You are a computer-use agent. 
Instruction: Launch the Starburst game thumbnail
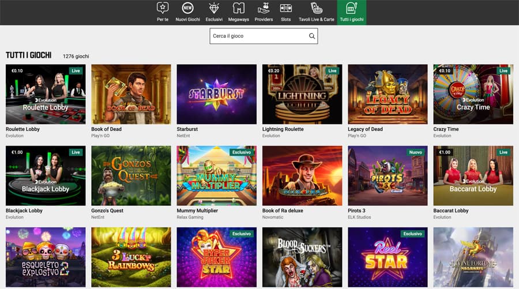[216, 95]
